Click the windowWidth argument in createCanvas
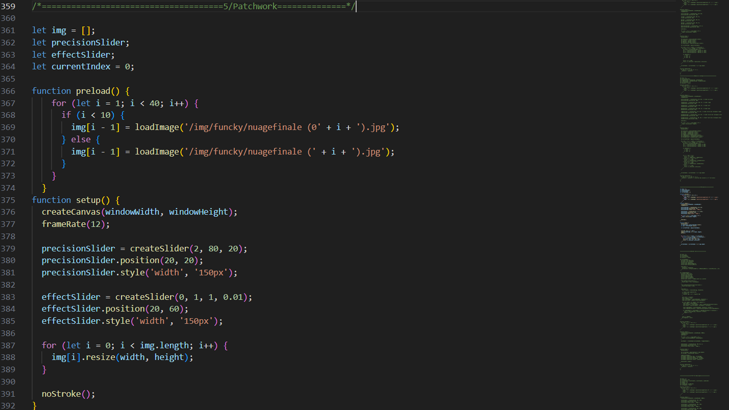The height and width of the screenshot is (410, 729). tap(133, 212)
